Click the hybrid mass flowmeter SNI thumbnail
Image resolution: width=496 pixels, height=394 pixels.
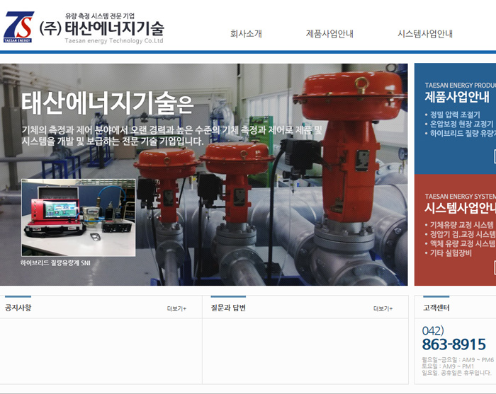pos(79,218)
